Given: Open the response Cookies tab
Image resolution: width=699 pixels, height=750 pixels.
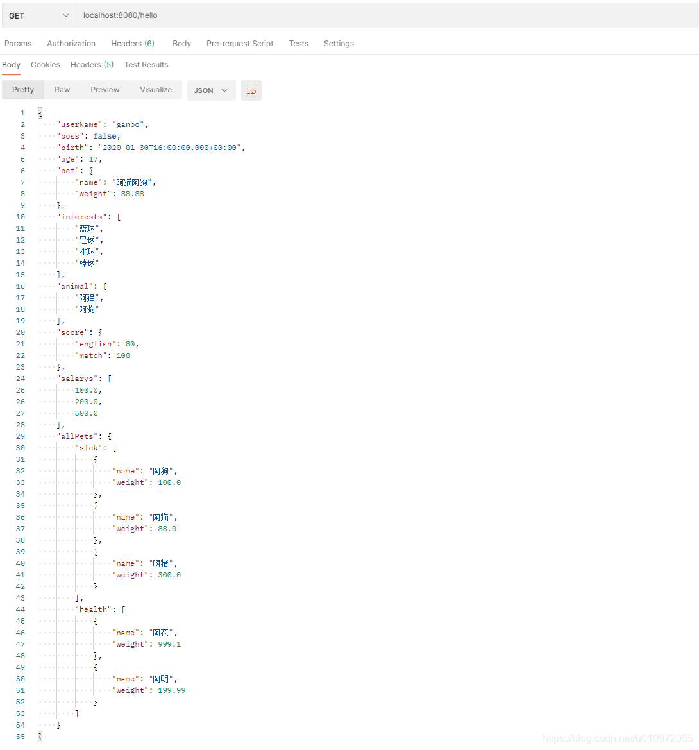Looking at the screenshot, I should [46, 65].
